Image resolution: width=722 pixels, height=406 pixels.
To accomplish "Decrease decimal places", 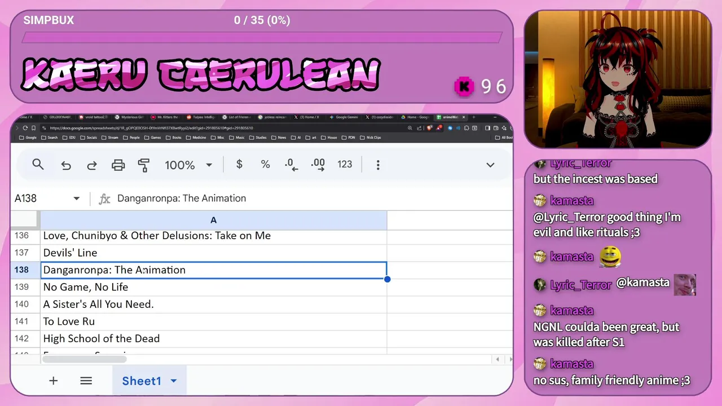I will [x=291, y=165].
